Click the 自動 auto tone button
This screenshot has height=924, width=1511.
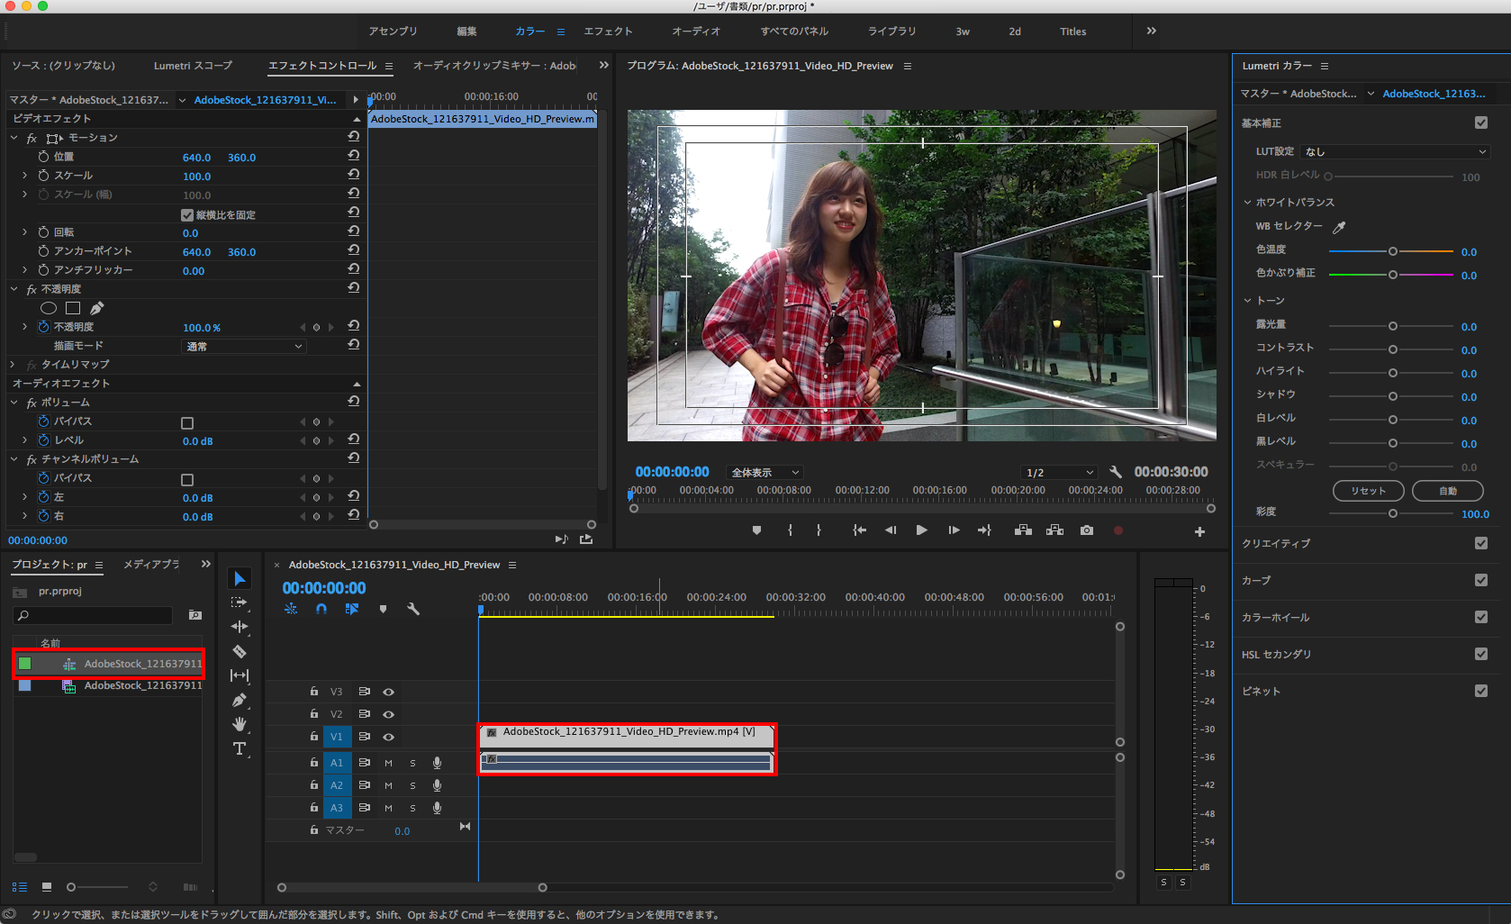tap(1447, 491)
